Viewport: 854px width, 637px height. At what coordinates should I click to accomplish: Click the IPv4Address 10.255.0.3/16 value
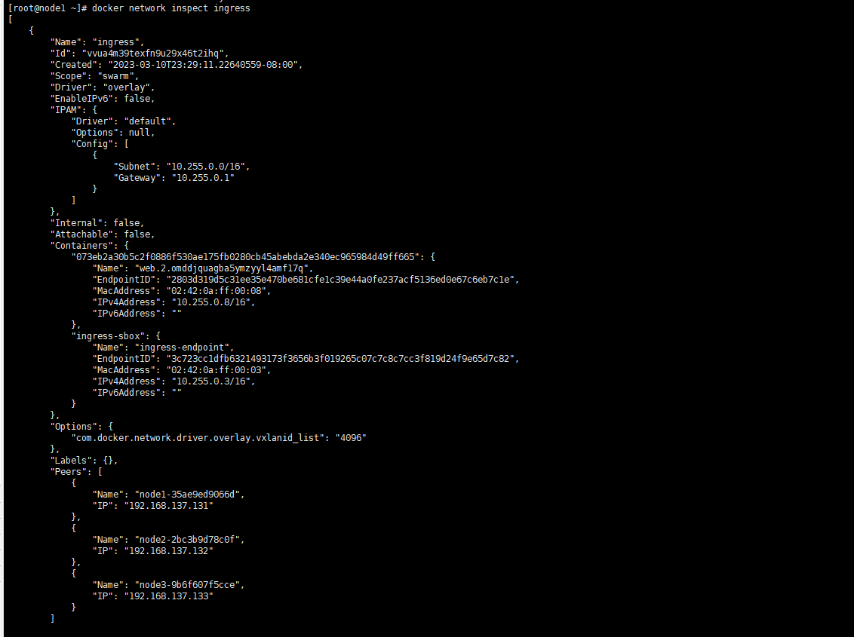click(x=213, y=381)
